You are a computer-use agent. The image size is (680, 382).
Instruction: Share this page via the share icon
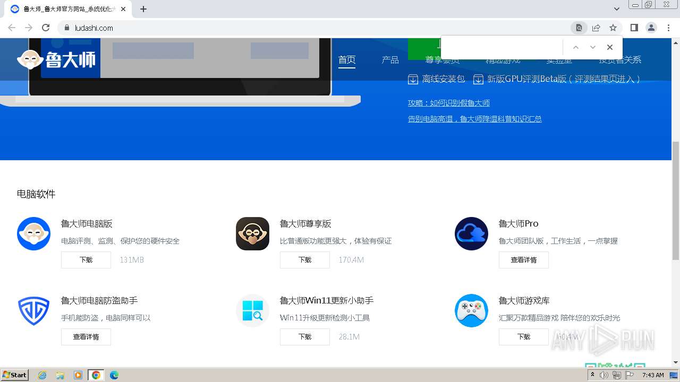pyautogui.click(x=596, y=28)
